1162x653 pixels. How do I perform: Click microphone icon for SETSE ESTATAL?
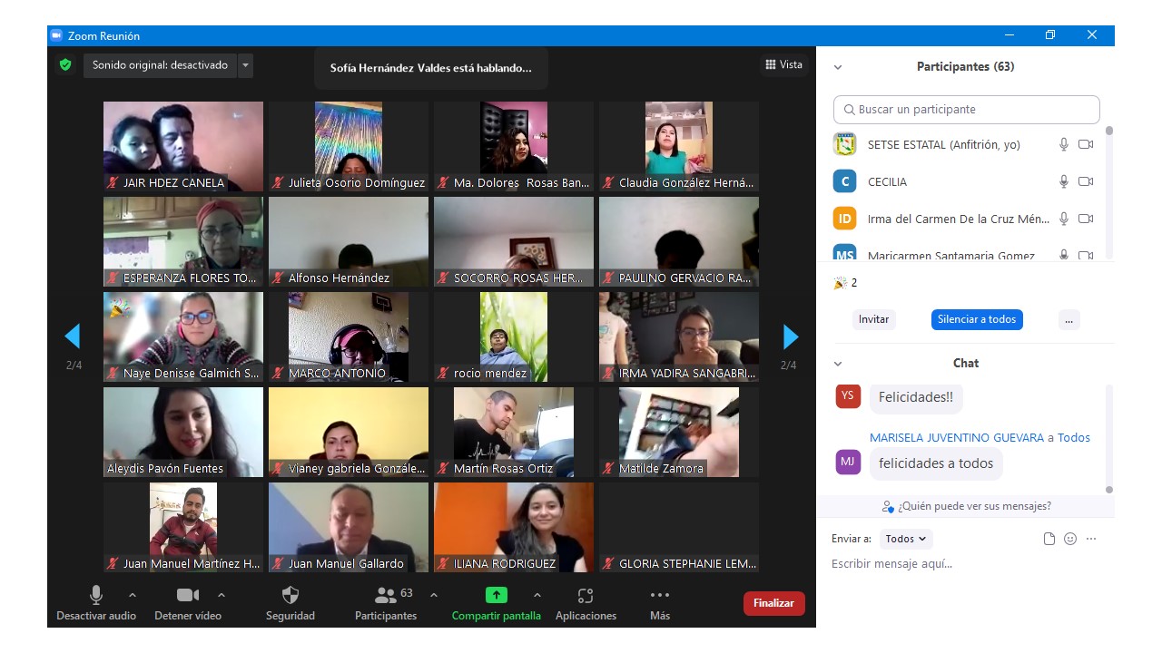point(1064,144)
